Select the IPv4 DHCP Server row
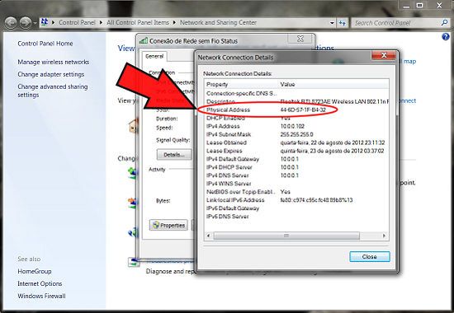 tap(296, 167)
